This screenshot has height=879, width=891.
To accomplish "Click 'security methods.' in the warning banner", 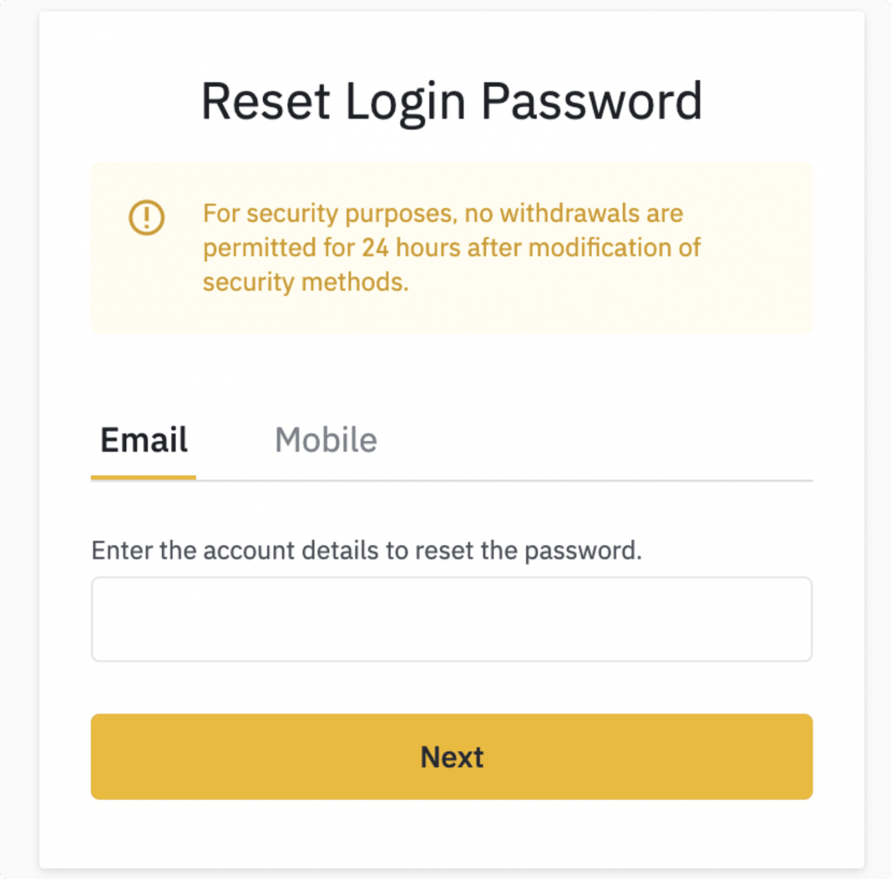I will point(306,282).
